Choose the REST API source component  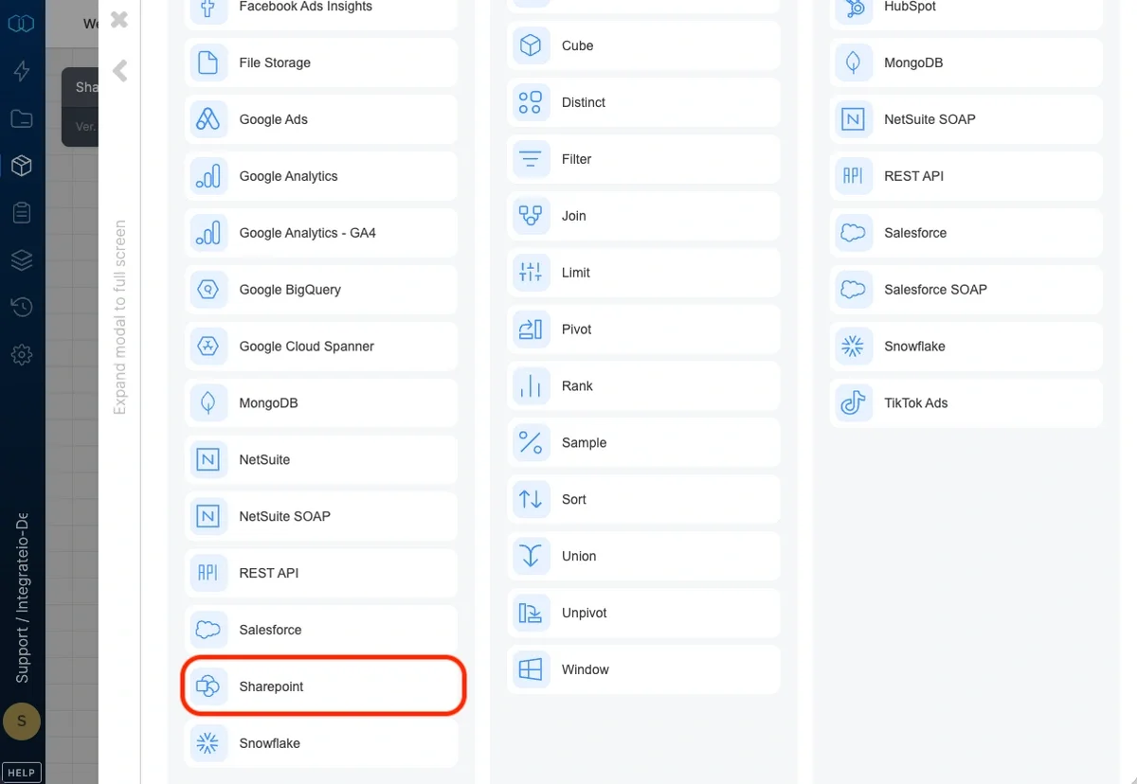pos(320,574)
